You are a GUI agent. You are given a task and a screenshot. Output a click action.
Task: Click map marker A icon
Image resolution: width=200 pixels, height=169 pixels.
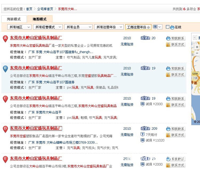(5, 39)
